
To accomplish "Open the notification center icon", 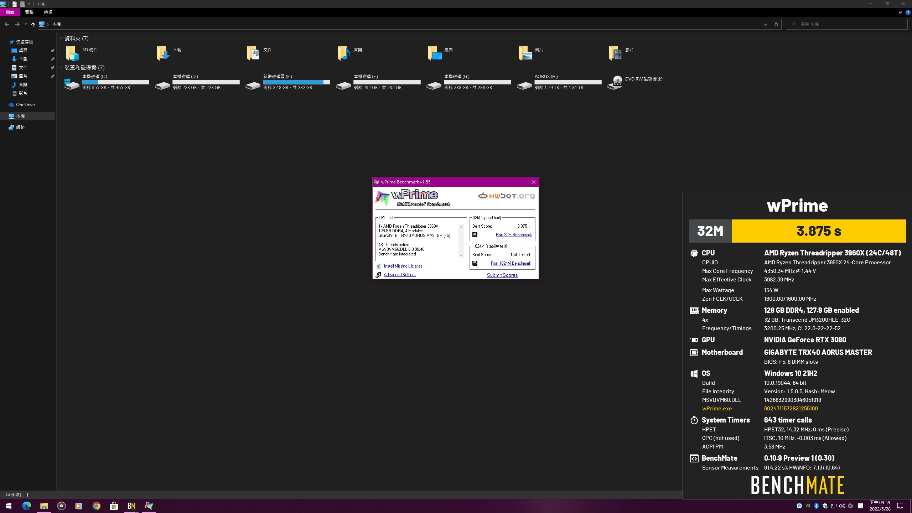I will point(900,506).
